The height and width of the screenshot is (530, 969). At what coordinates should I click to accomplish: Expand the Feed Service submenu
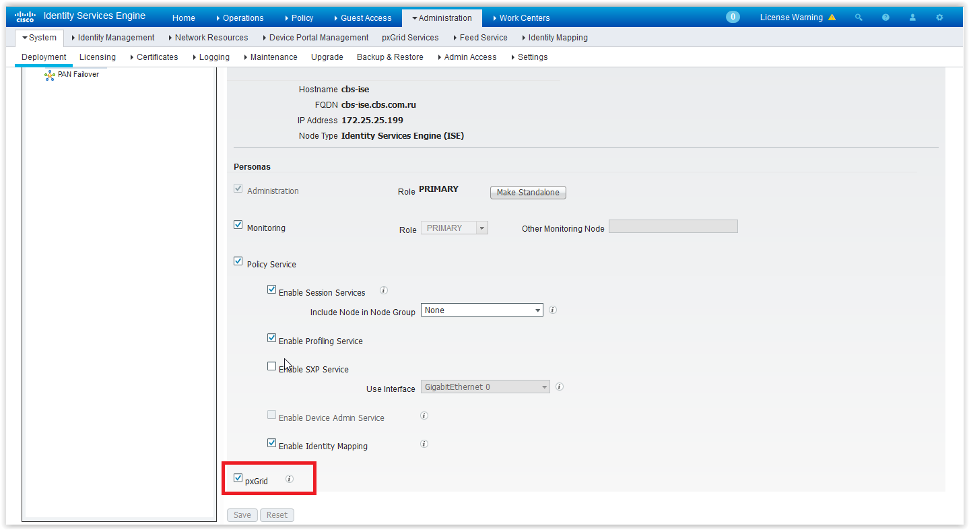click(x=480, y=38)
